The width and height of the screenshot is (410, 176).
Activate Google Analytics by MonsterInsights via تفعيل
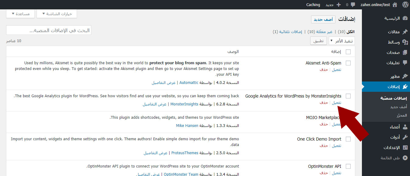pos(336,103)
